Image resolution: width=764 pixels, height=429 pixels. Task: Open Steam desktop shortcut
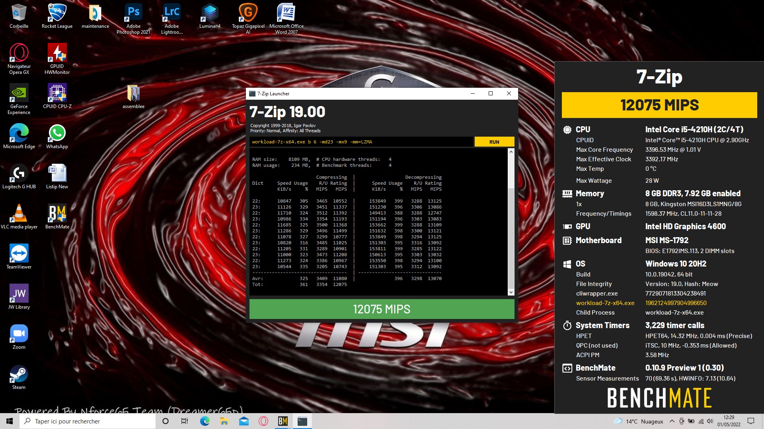(x=19, y=377)
